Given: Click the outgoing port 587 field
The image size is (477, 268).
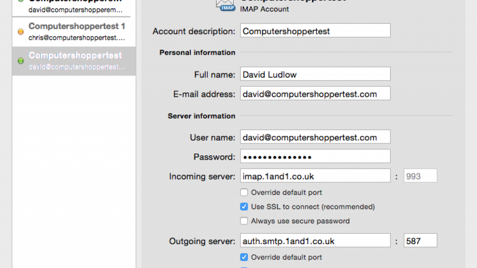Looking at the screenshot, I should [x=420, y=241].
